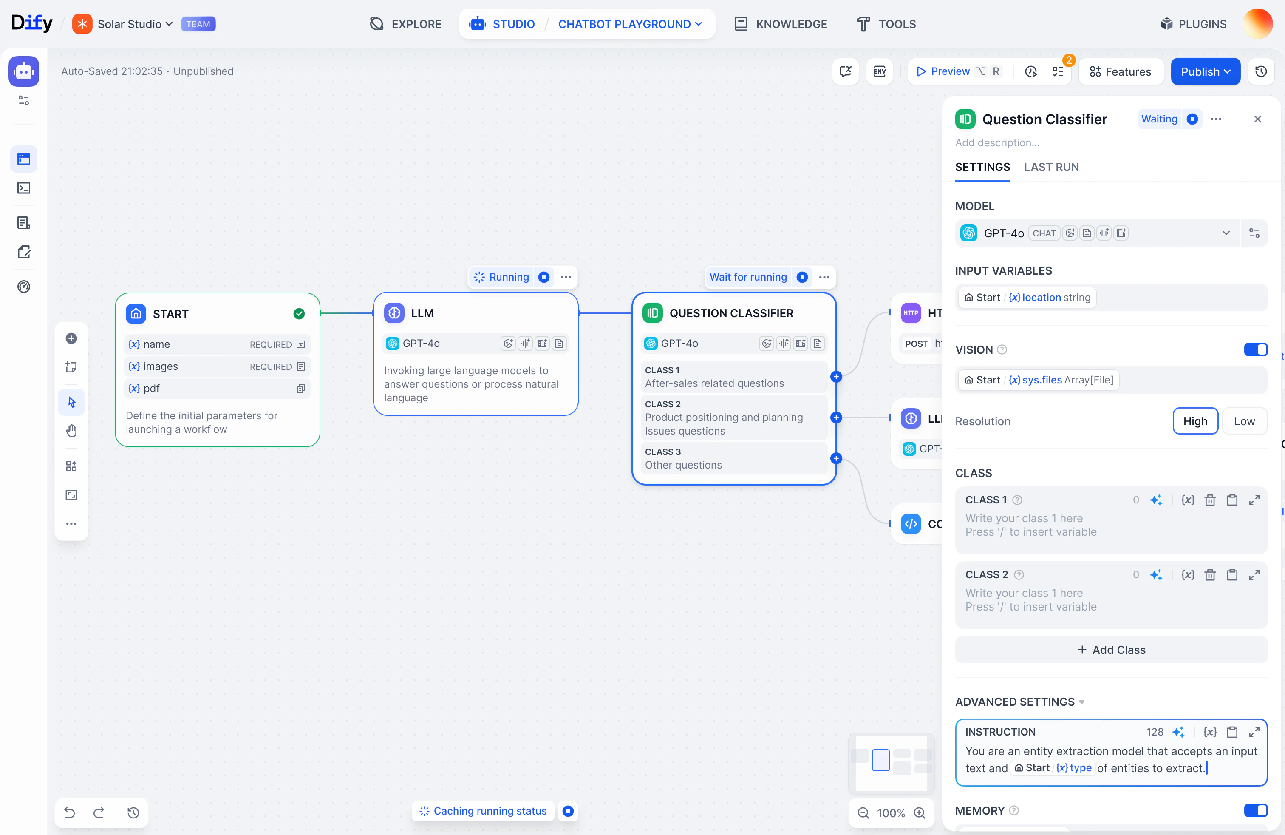Turn off the Memory setting
The width and height of the screenshot is (1285, 835).
(x=1255, y=811)
